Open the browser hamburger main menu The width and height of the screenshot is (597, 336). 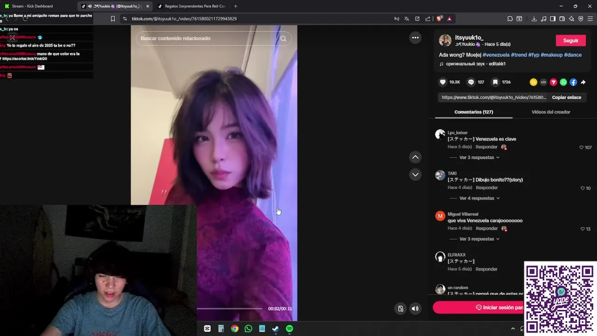590,19
